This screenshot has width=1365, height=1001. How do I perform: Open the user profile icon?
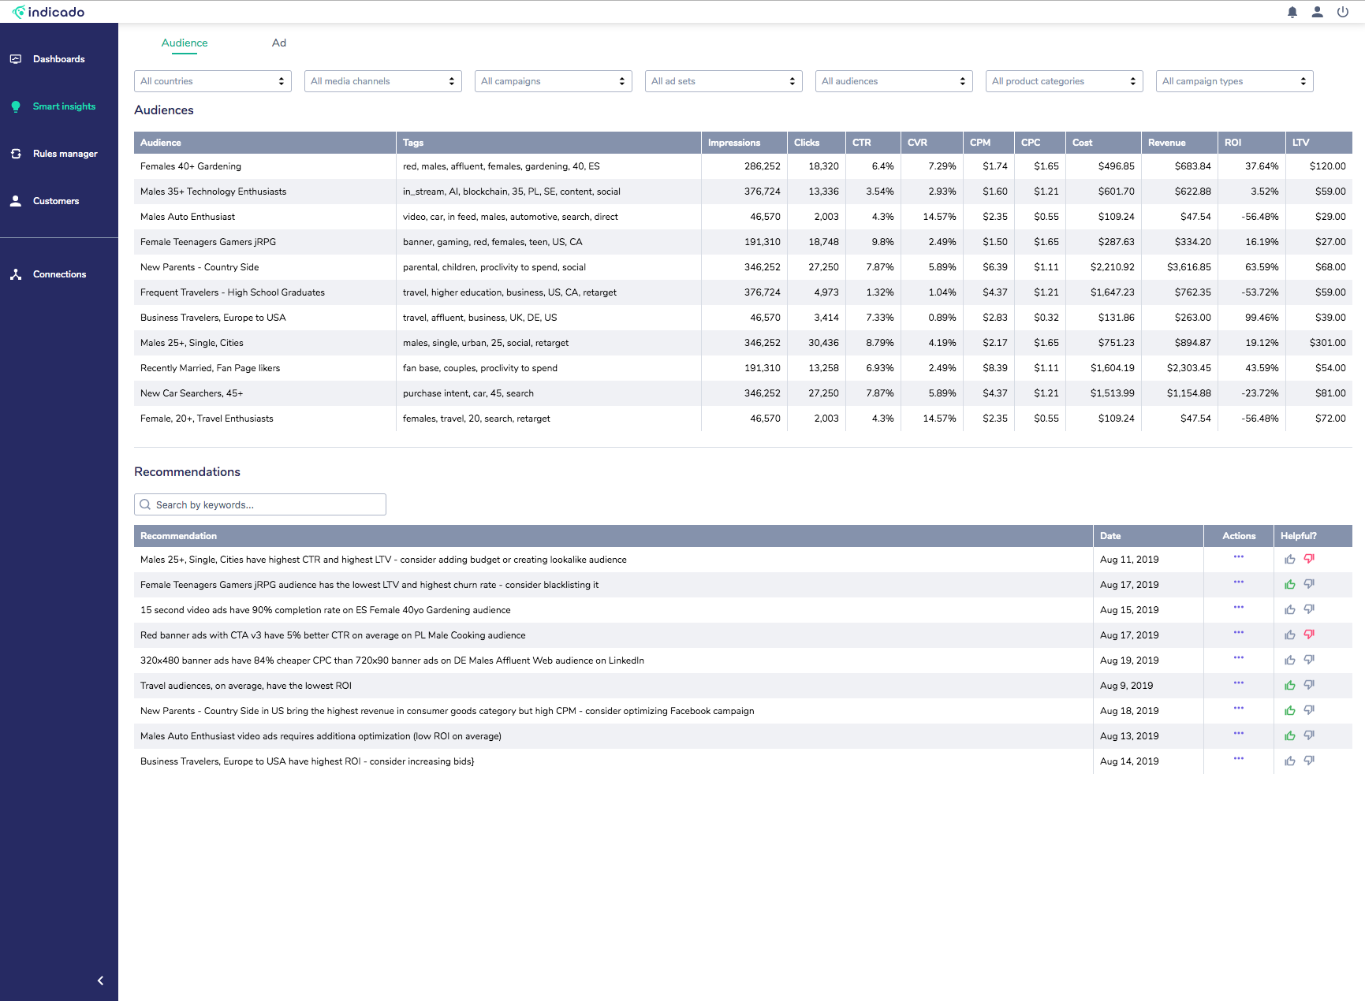[1318, 12]
